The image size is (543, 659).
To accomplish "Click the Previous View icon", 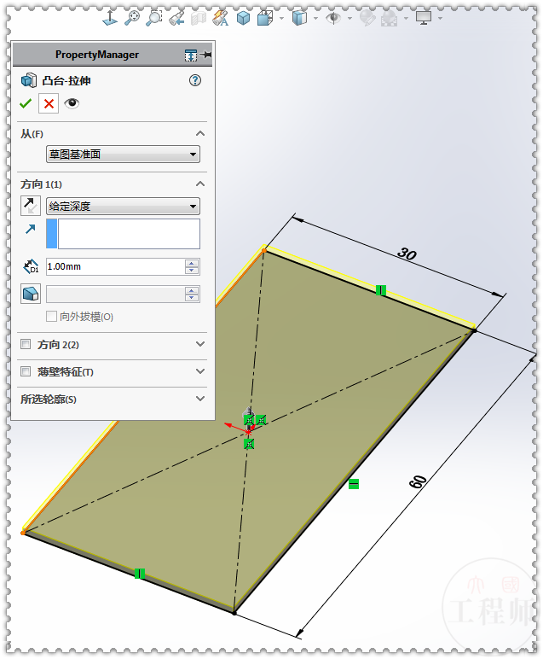I will point(176,18).
